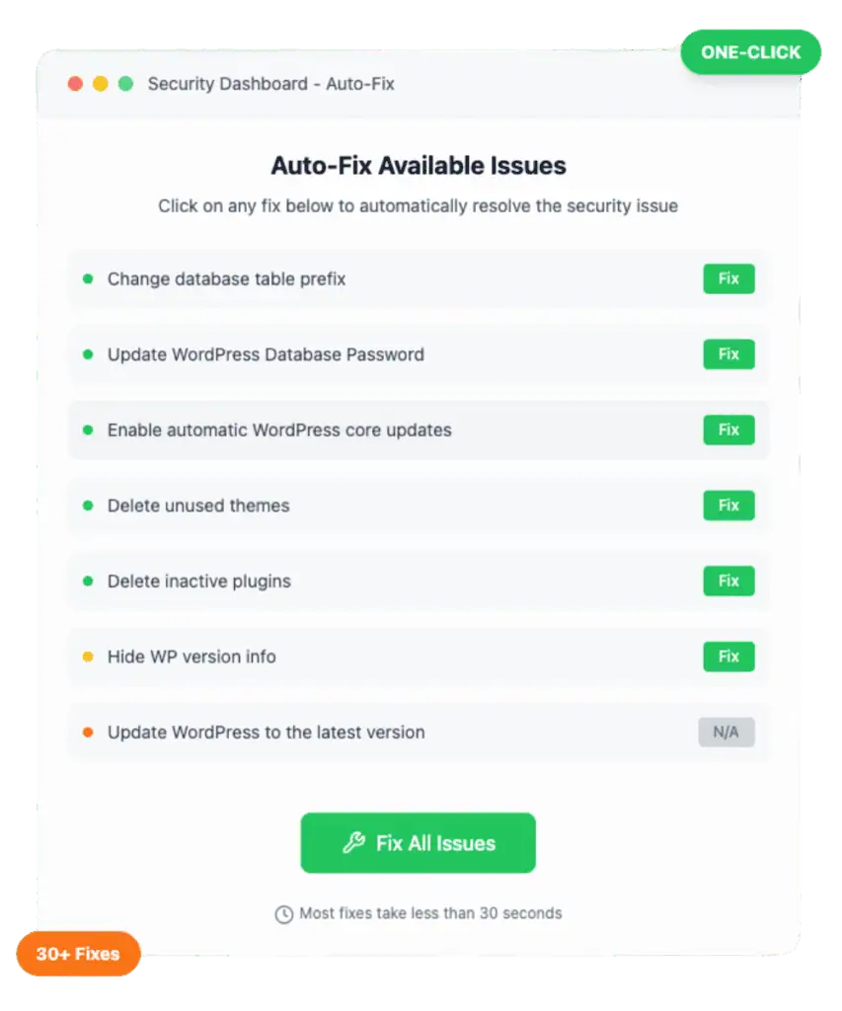
Task: Click the green window control dot in the title bar
Action: point(125,84)
